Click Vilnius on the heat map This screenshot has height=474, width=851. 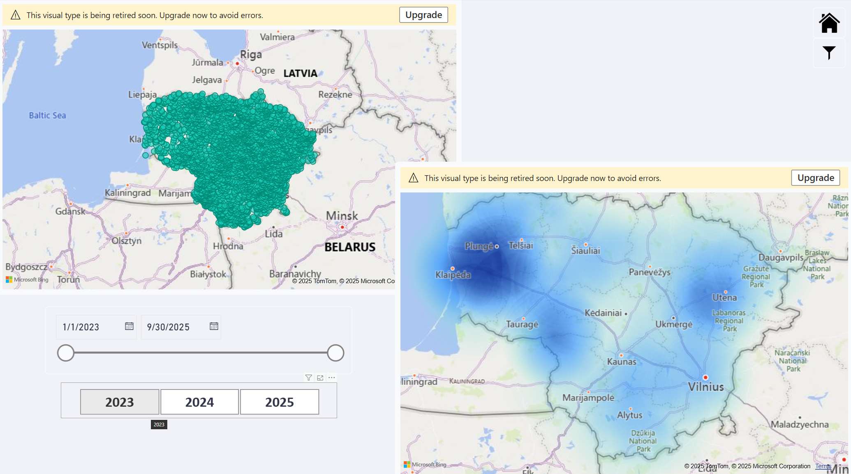(x=705, y=386)
